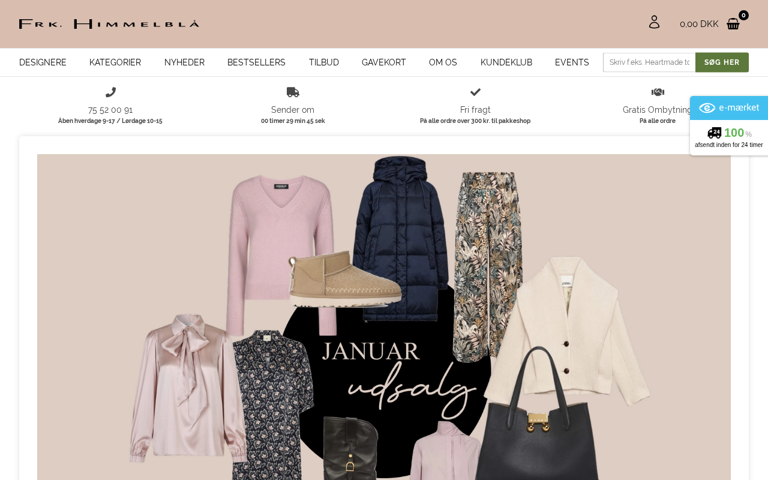Screen dimensions: 768x480
Task: Click the checkmark icon above Fri fragt
Action: [x=475, y=92]
